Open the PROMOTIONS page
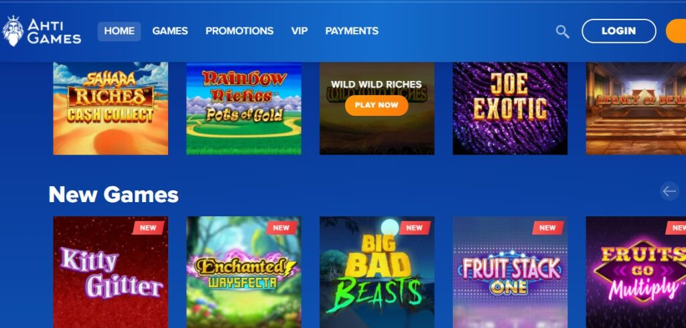 click(x=239, y=31)
